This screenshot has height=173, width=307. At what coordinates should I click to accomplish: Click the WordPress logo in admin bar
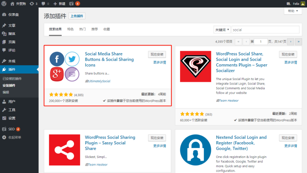coord(4,4)
